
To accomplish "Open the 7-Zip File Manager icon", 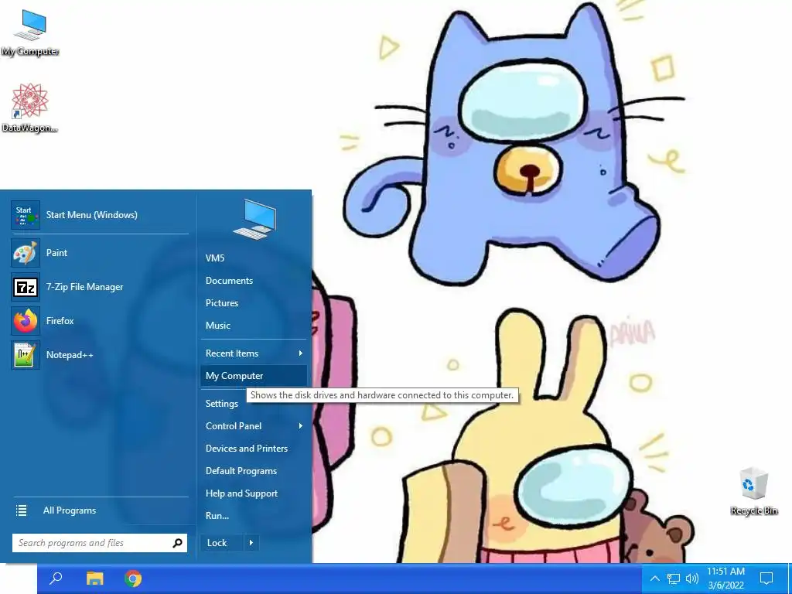I will (26, 287).
